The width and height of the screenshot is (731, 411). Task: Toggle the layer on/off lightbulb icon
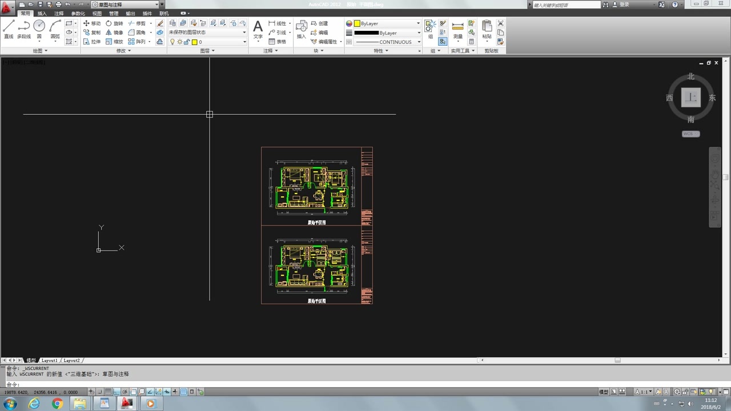tap(173, 42)
